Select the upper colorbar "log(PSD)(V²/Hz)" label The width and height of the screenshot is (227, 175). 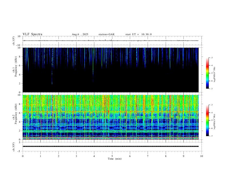(214, 74)
